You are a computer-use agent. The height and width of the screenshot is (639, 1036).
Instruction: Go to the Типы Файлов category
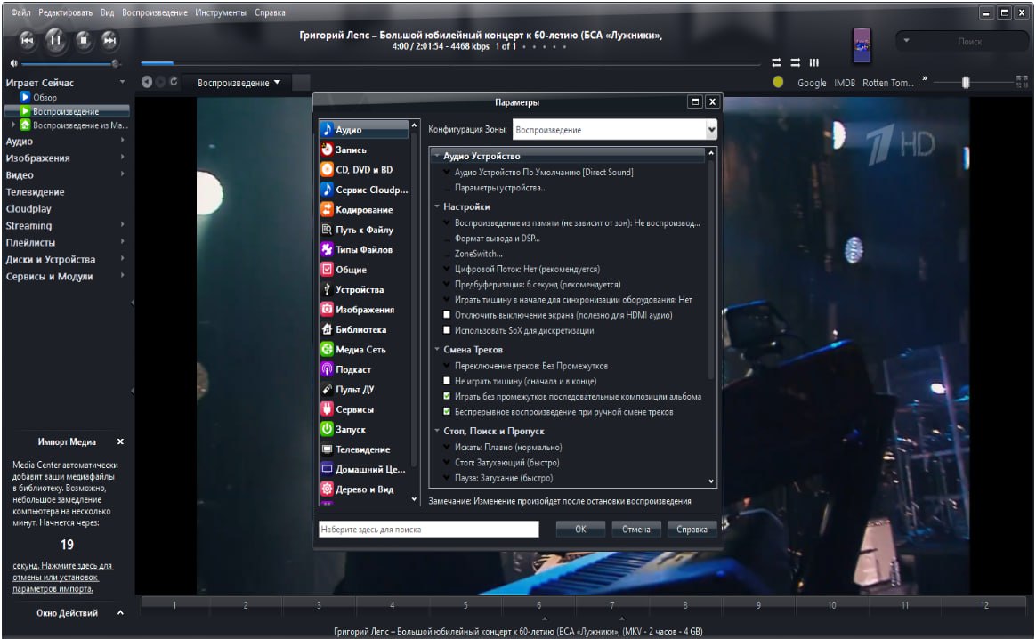pos(363,250)
